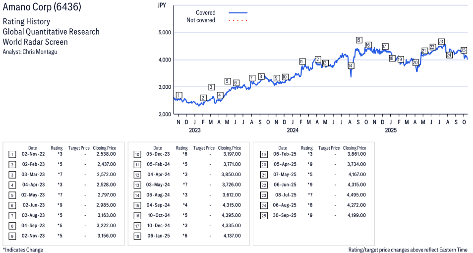Screen dimensions: 473x253
Task: Click the red dotted Not covered legend line
Action: point(238,20)
